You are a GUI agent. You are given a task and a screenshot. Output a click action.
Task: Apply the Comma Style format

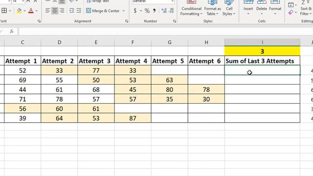pyautogui.click(x=155, y=11)
